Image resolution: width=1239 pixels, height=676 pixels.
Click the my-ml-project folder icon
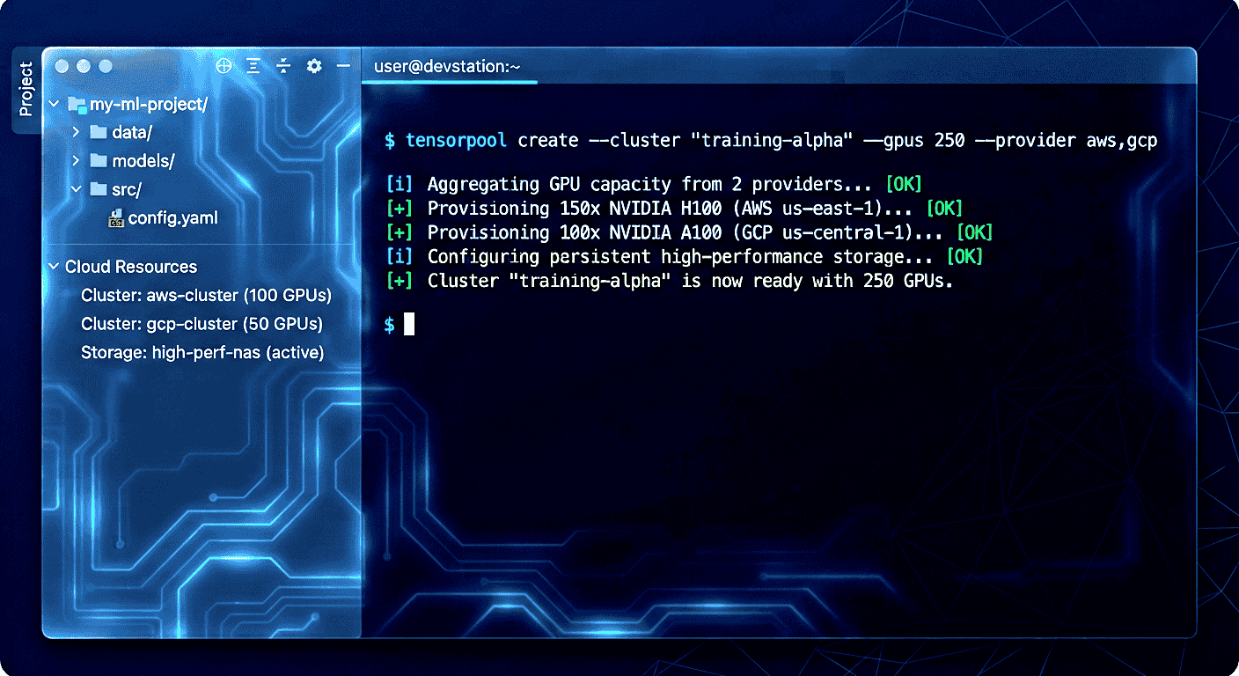pyautogui.click(x=77, y=105)
